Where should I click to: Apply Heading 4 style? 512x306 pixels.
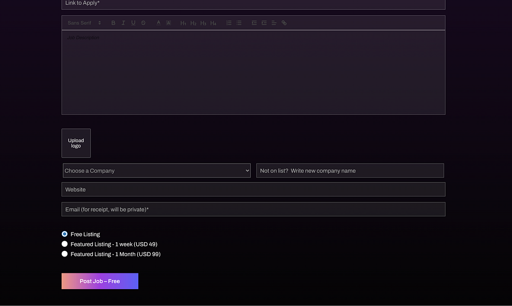click(213, 23)
